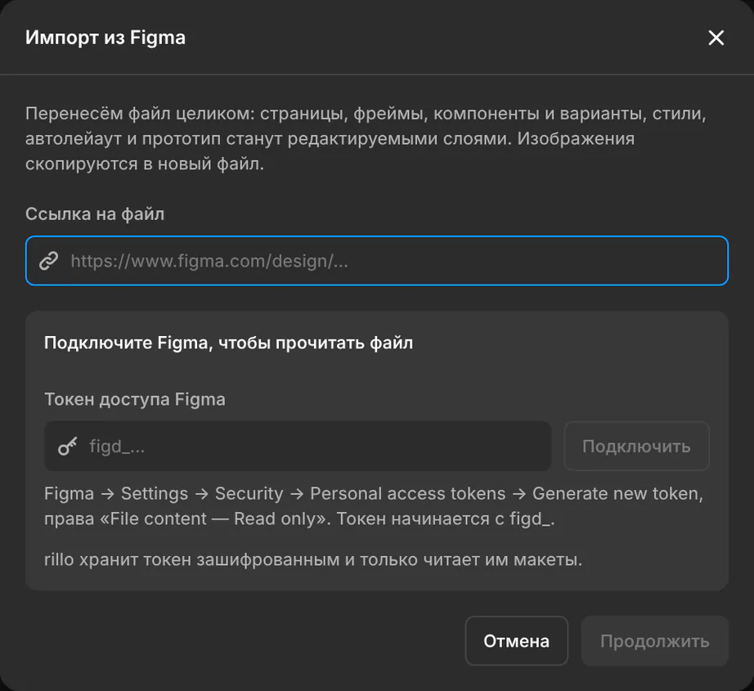Viewport: 754px width, 691px height.
Task: Click the Подключить button
Action: [637, 446]
